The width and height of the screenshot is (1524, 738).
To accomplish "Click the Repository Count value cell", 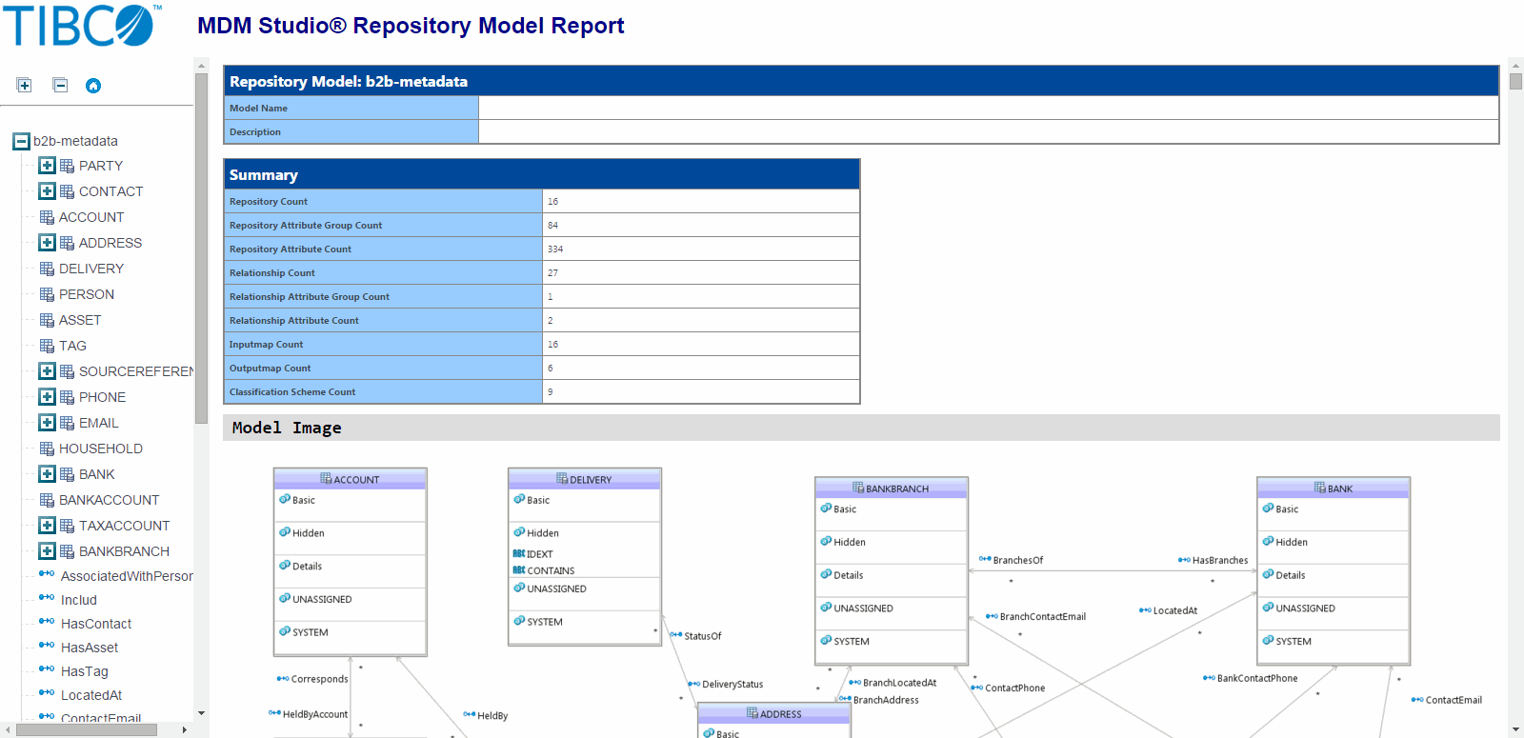I will pyautogui.click(x=701, y=202).
